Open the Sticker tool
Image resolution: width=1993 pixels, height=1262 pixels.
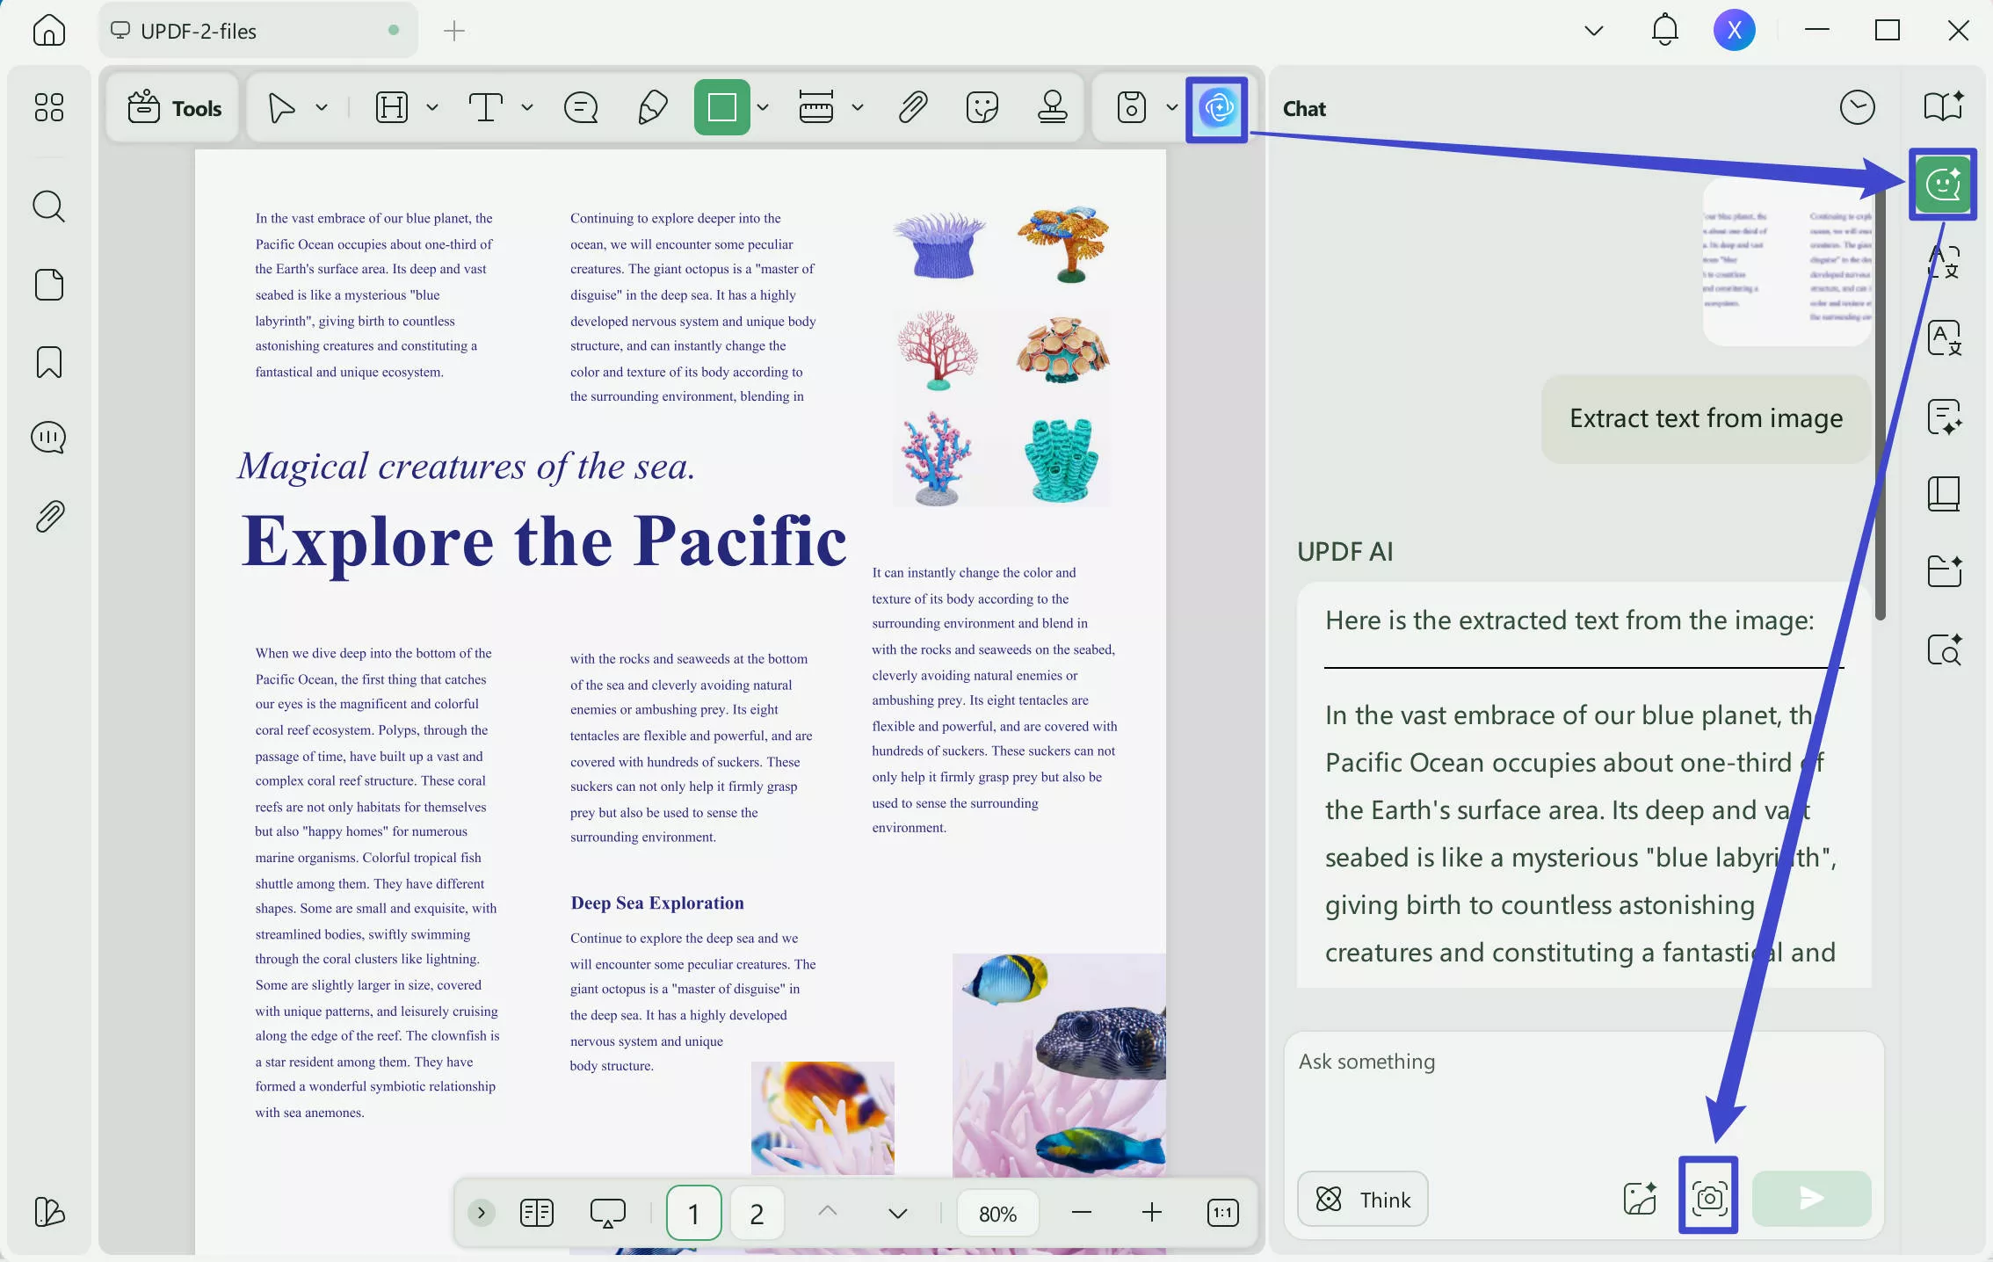(x=982, y=107)
